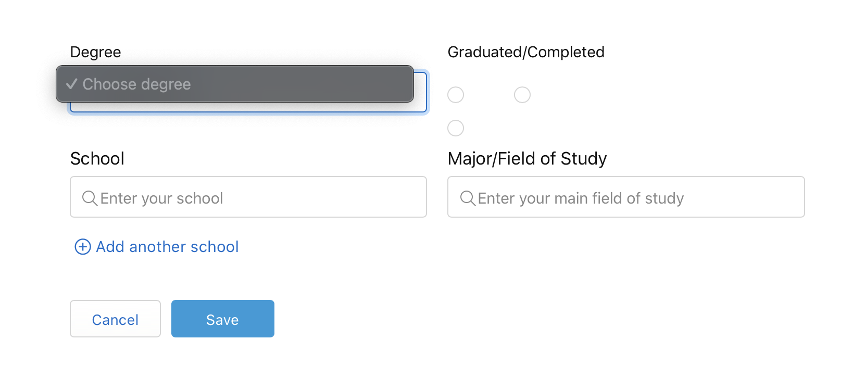Click the blue-outlined Degree select box

coord(248,107)
